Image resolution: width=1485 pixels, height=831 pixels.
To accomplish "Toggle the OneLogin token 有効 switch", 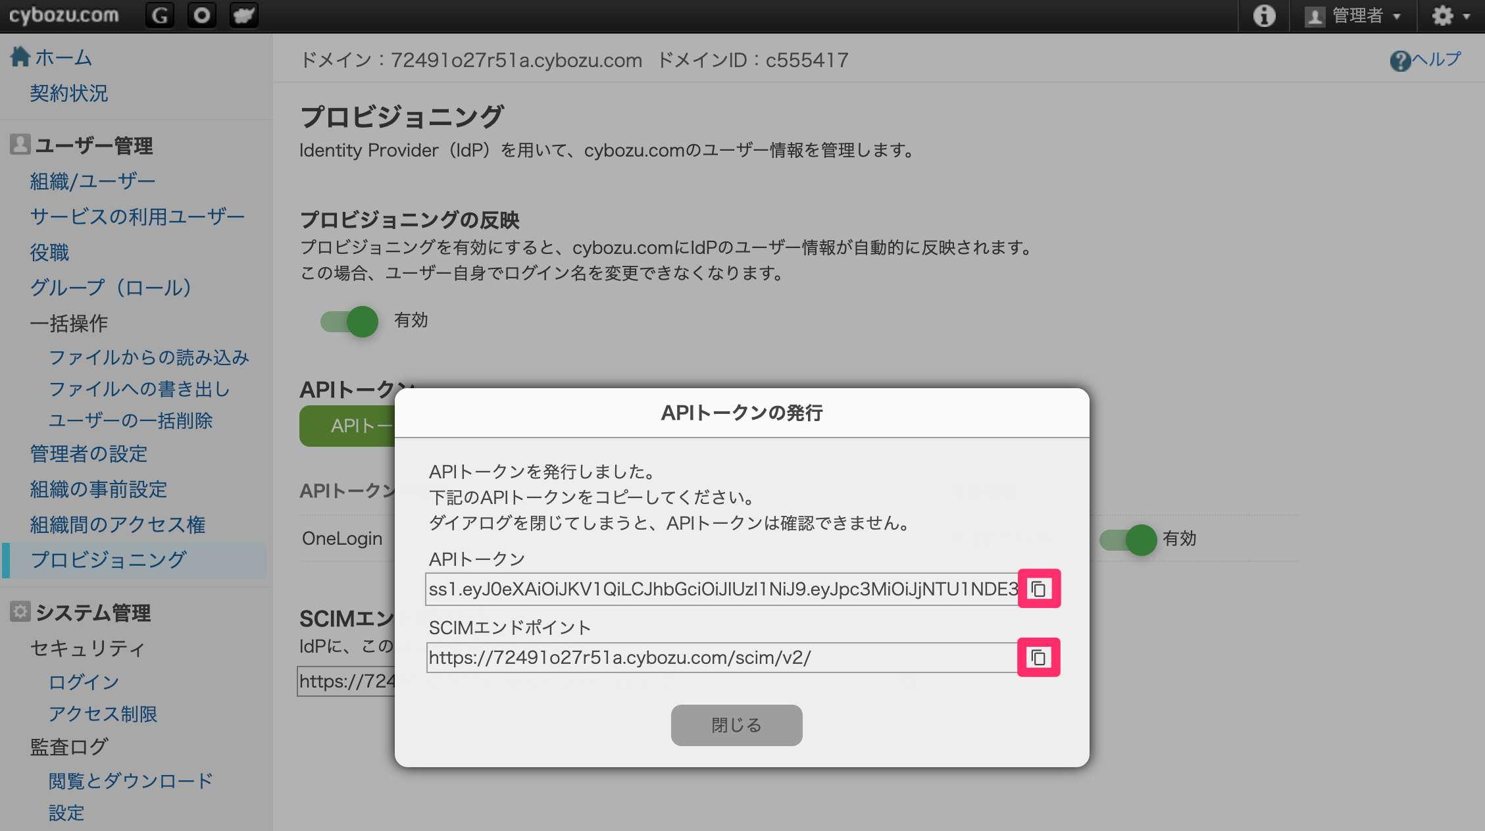I will point(1128,540).
